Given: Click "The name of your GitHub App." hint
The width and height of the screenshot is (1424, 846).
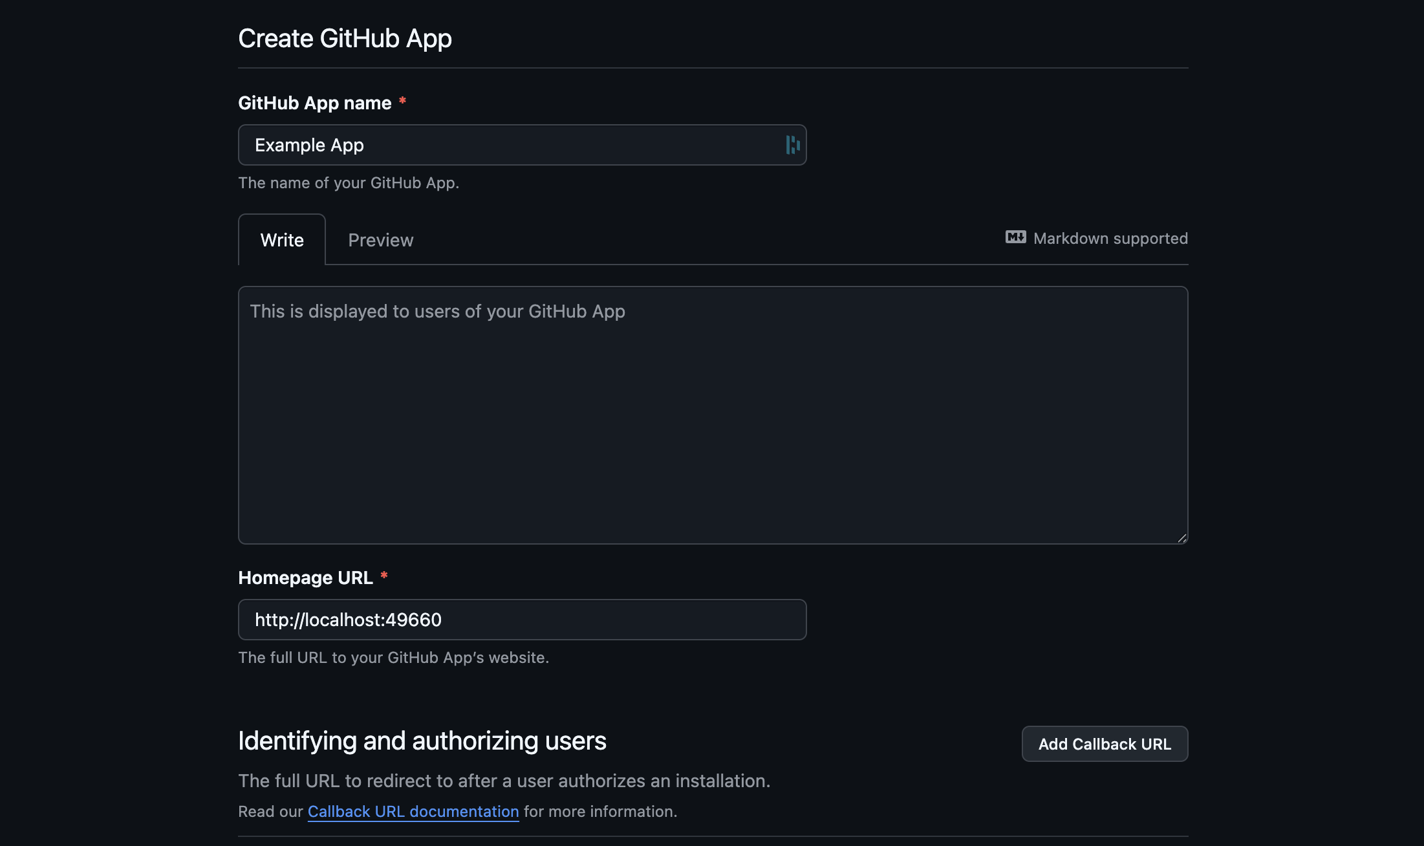Looking at the screenshot, I should point(349,183).
